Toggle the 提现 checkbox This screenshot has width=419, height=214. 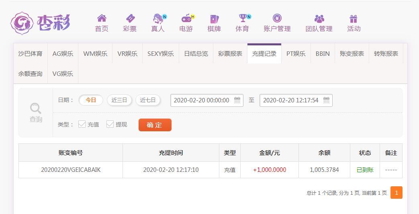(110, 124)
